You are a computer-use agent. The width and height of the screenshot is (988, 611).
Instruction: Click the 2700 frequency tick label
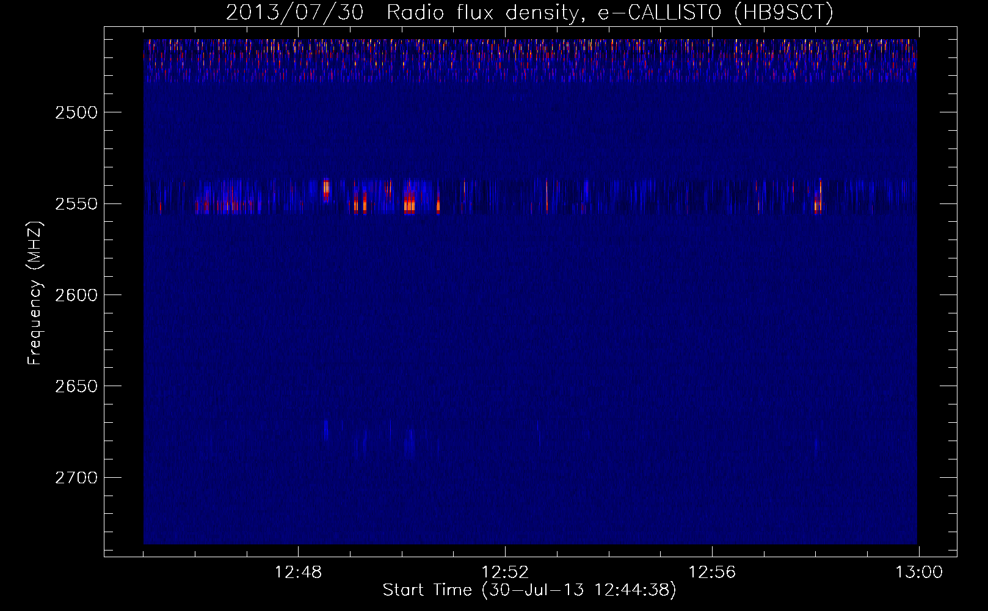(x=76, y=477)
